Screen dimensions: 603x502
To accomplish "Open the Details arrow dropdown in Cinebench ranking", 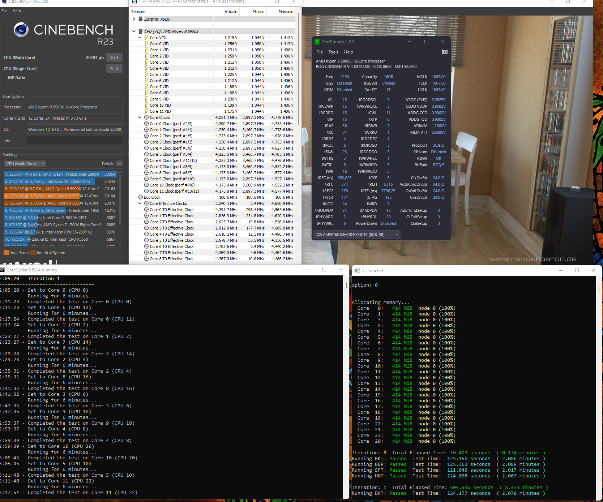I will 119,164.
